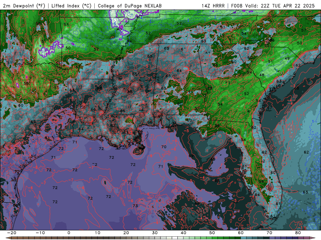Click the 60 tick label on the color bar
The width and height of the screenshot is (321, 240).
pos(241,233)
